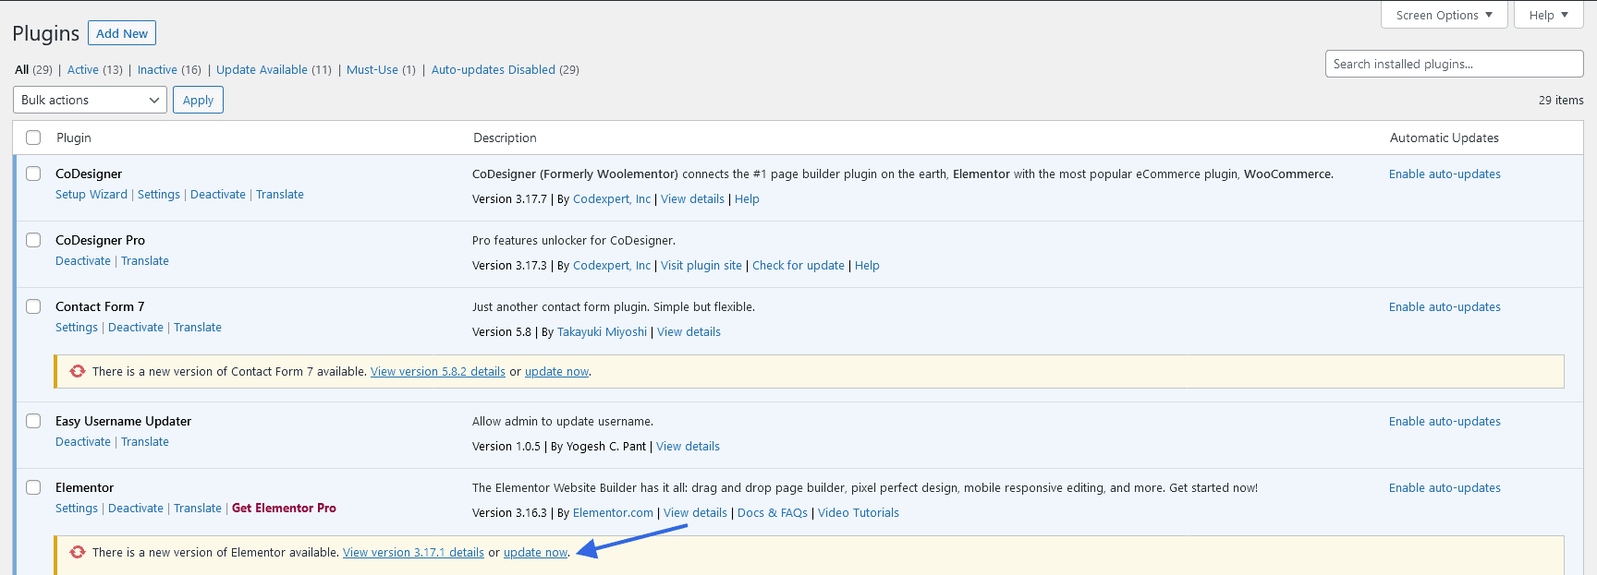Check the CoDesigner Pro plugin checkbox

(x=33, y=240)
